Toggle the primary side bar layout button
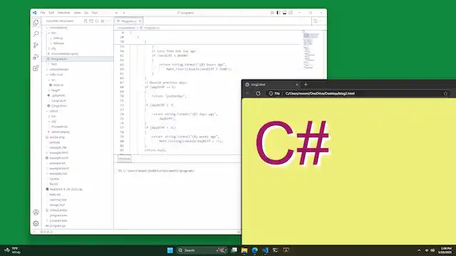The width and height of the screenshot is (456, 256). coord(279,13)
